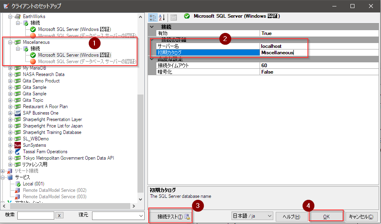Click the EarthWorks datamodel icon
381x224 pixels.
coord(18,16)
